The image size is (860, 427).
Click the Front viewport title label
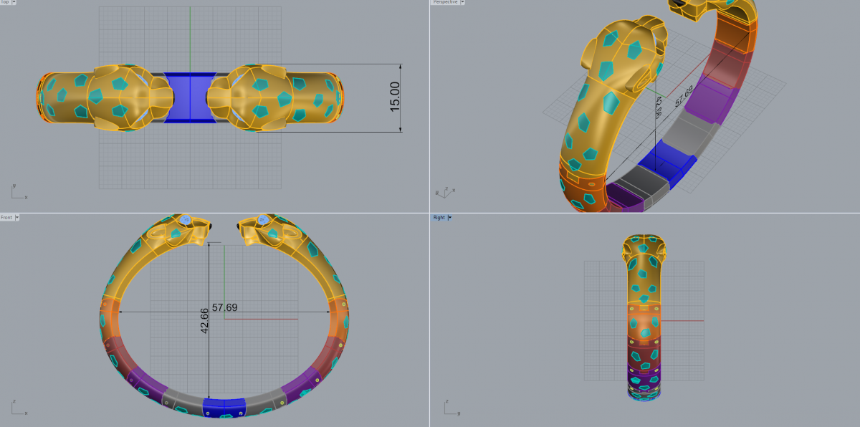(6, 217)
